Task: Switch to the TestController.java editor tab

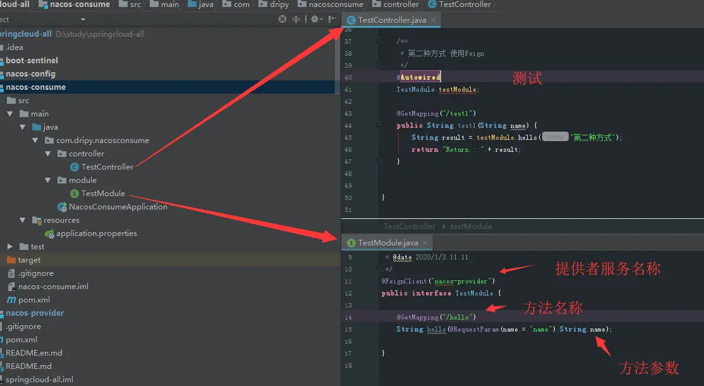Action: tap(392, 20)
